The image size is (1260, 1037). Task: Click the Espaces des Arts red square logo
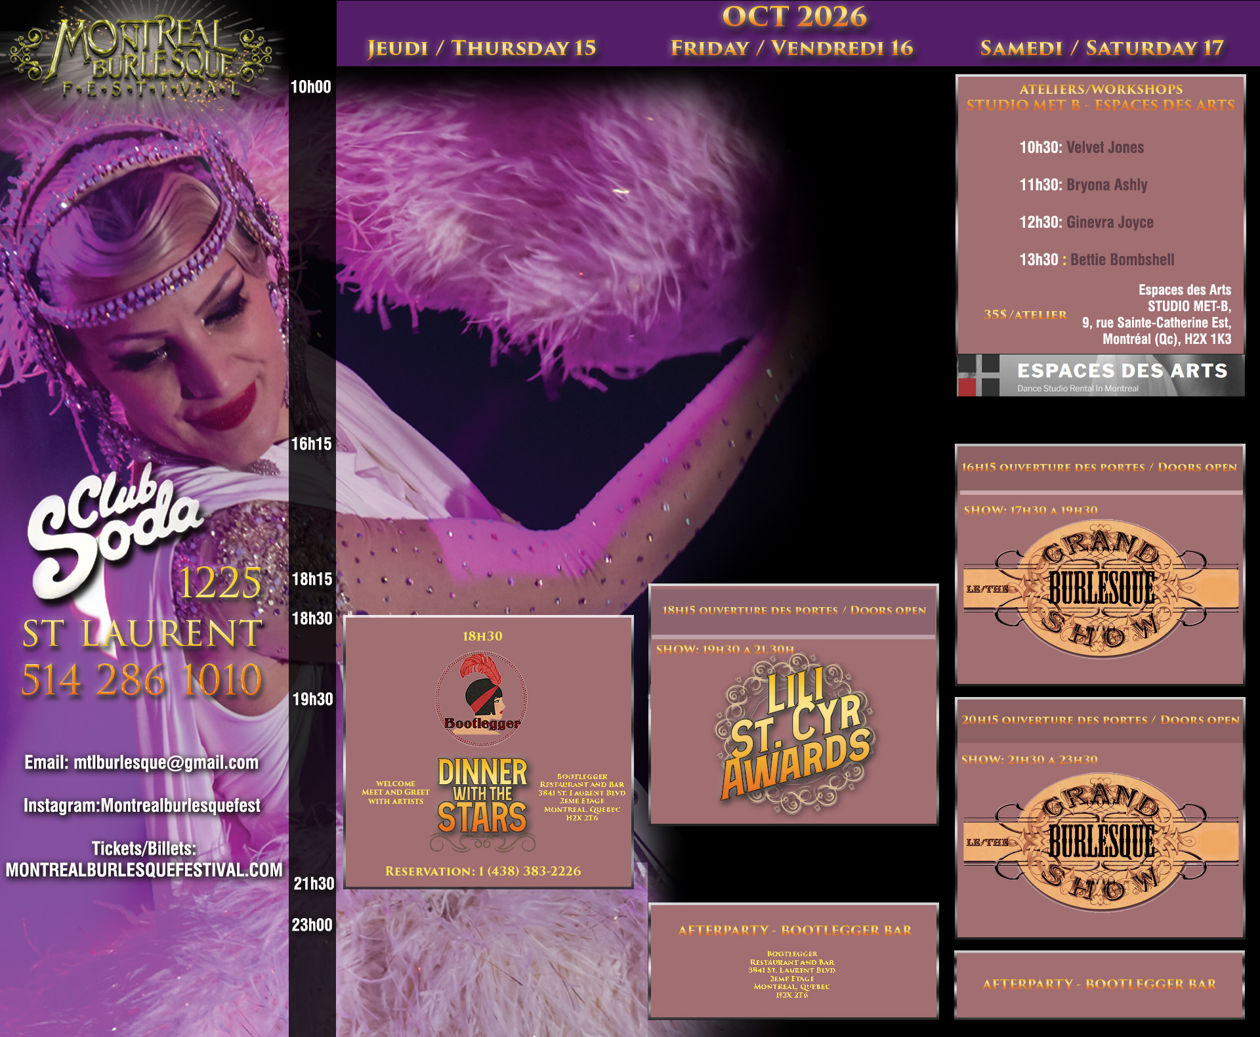coord(978,375)
